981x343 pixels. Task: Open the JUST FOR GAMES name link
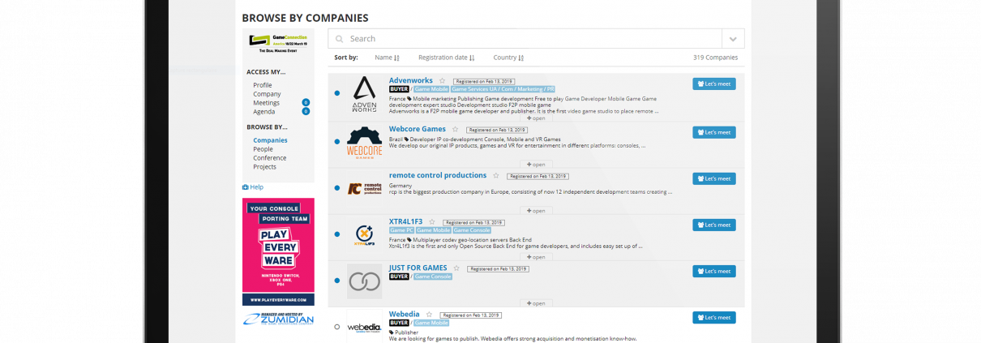click(418, 268)
